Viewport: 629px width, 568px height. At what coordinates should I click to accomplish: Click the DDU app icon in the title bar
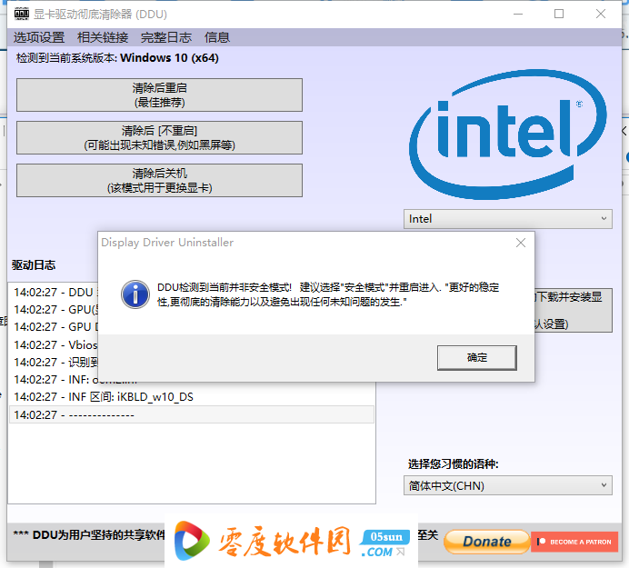pyautogui.click(x=22, y=14)
